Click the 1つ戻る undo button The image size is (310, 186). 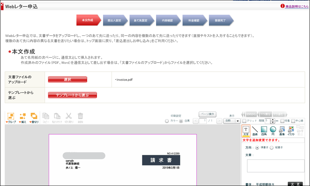[265, 114]
